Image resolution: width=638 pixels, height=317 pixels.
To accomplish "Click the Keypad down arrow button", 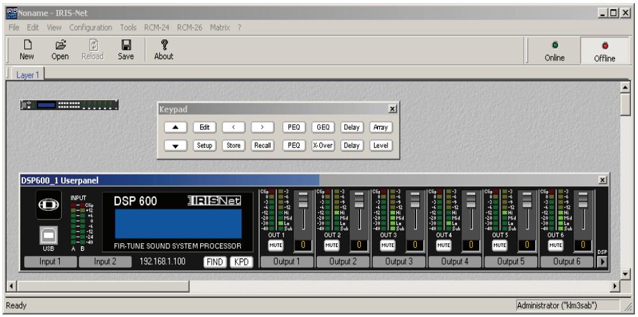I will 175,146.
